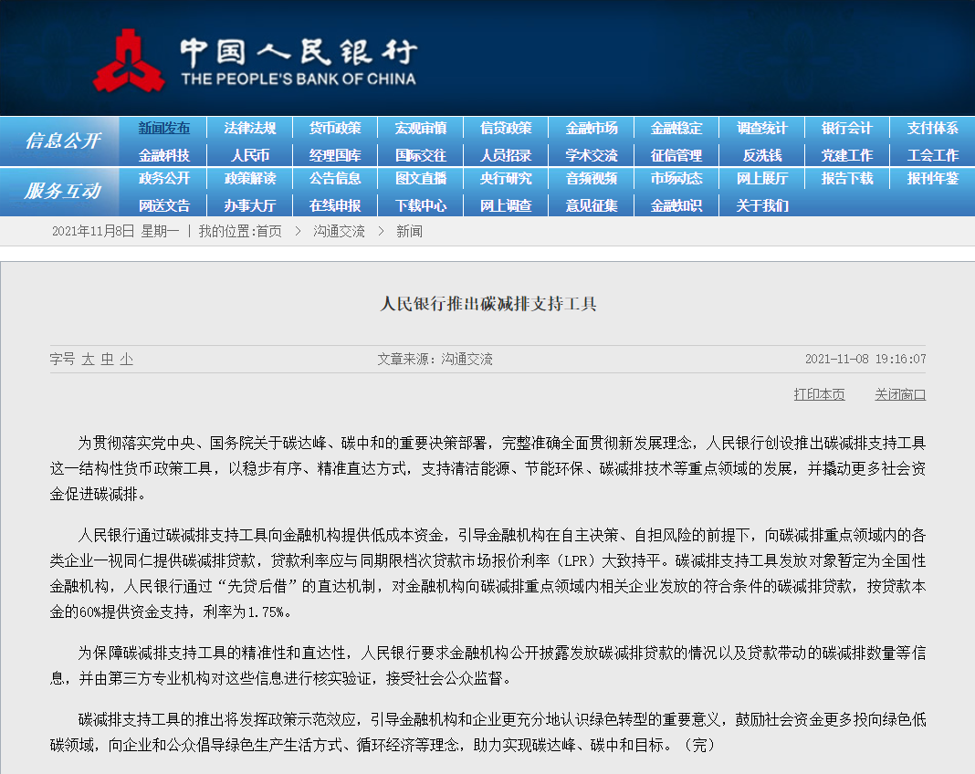This screenshot has width=975, height=774.
Task: Click the article title 人民银行推出碳减排支持工具
Action: (488, 303)
